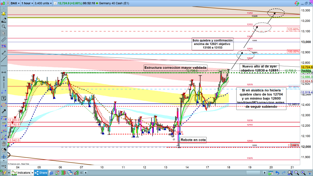Click the candlestick chart style icon

point(4,4)
